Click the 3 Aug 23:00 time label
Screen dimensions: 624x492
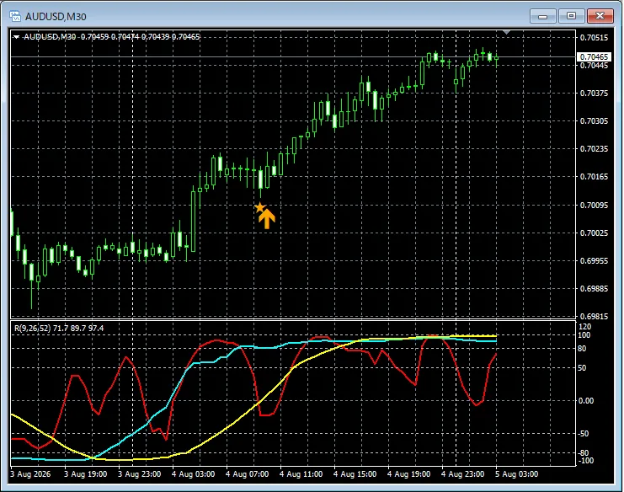[x=139, y=474]
